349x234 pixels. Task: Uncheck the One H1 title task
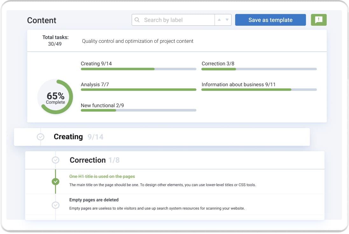tap(56, 182)
